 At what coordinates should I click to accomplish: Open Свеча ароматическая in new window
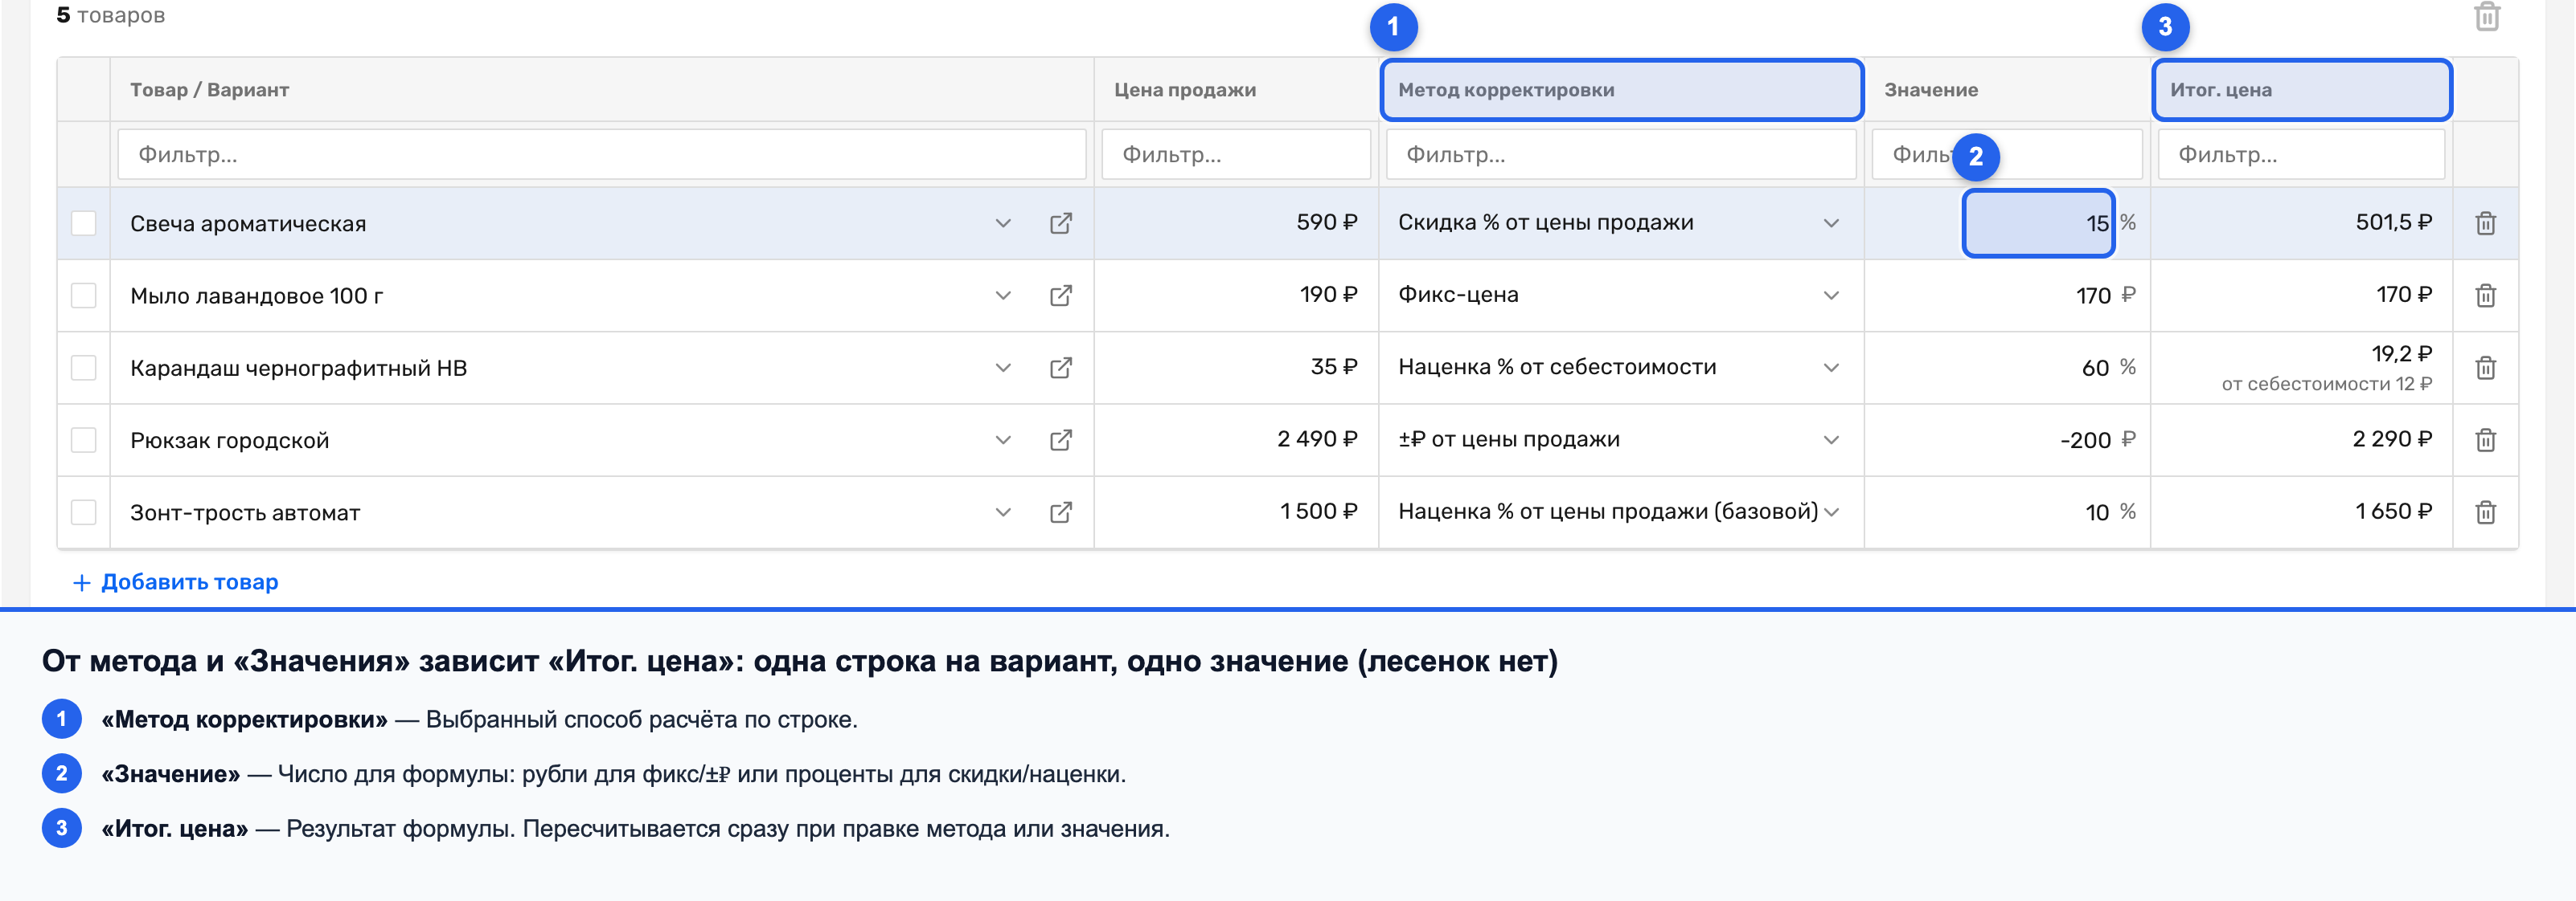pyautogui.click(x=1061, y=222)
